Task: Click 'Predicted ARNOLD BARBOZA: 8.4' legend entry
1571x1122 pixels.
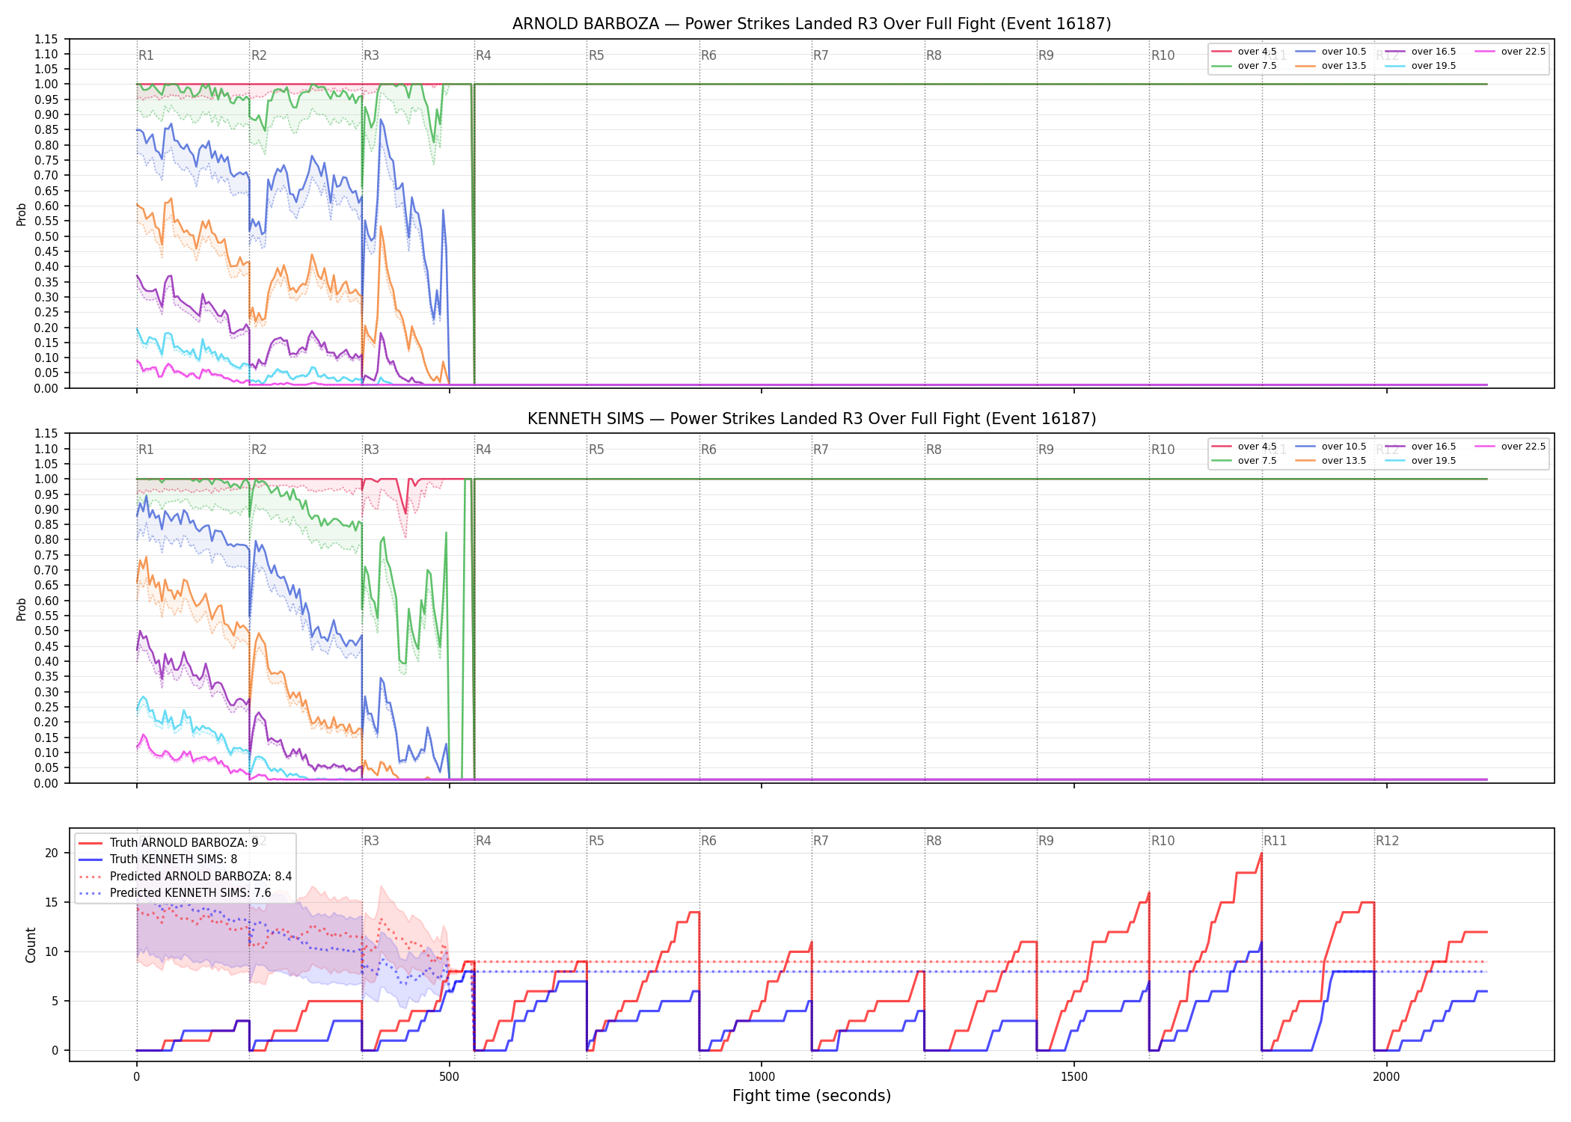Action: click(x=186, y=876)
